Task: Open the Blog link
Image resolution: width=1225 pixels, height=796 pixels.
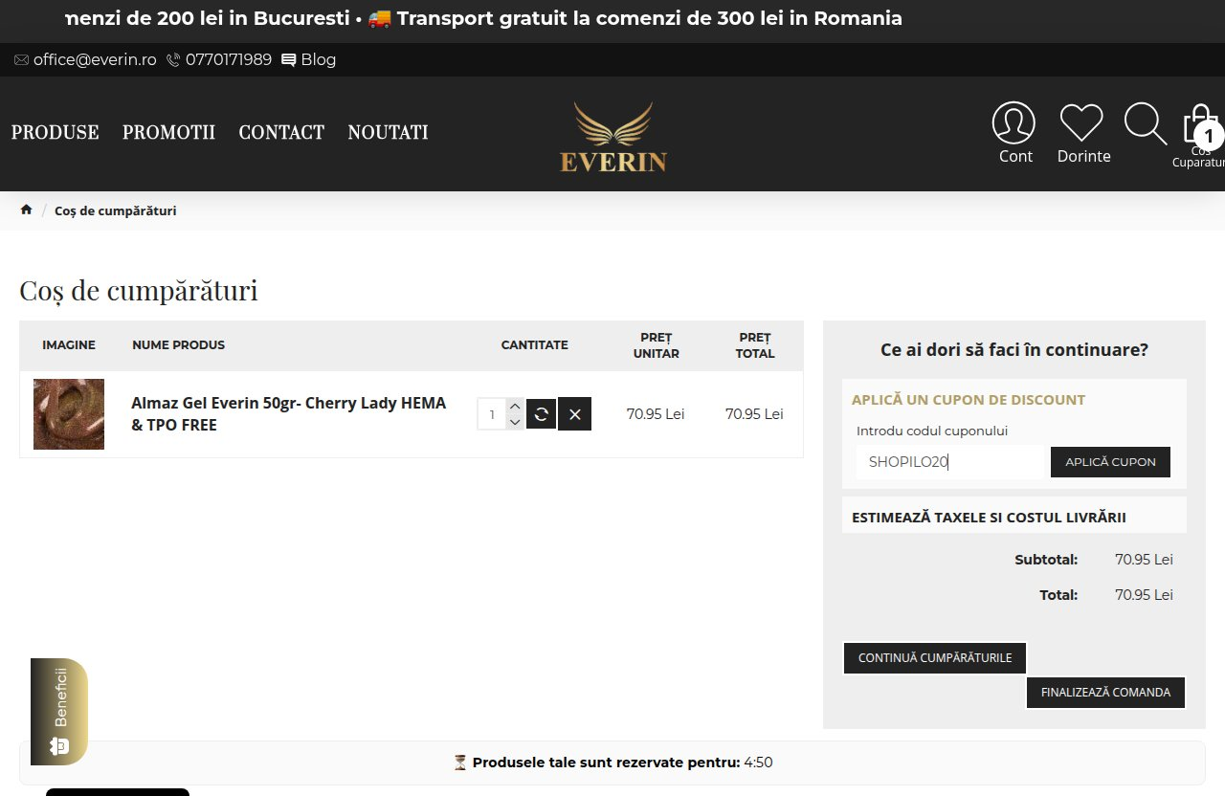Action: tap(309, 59)
